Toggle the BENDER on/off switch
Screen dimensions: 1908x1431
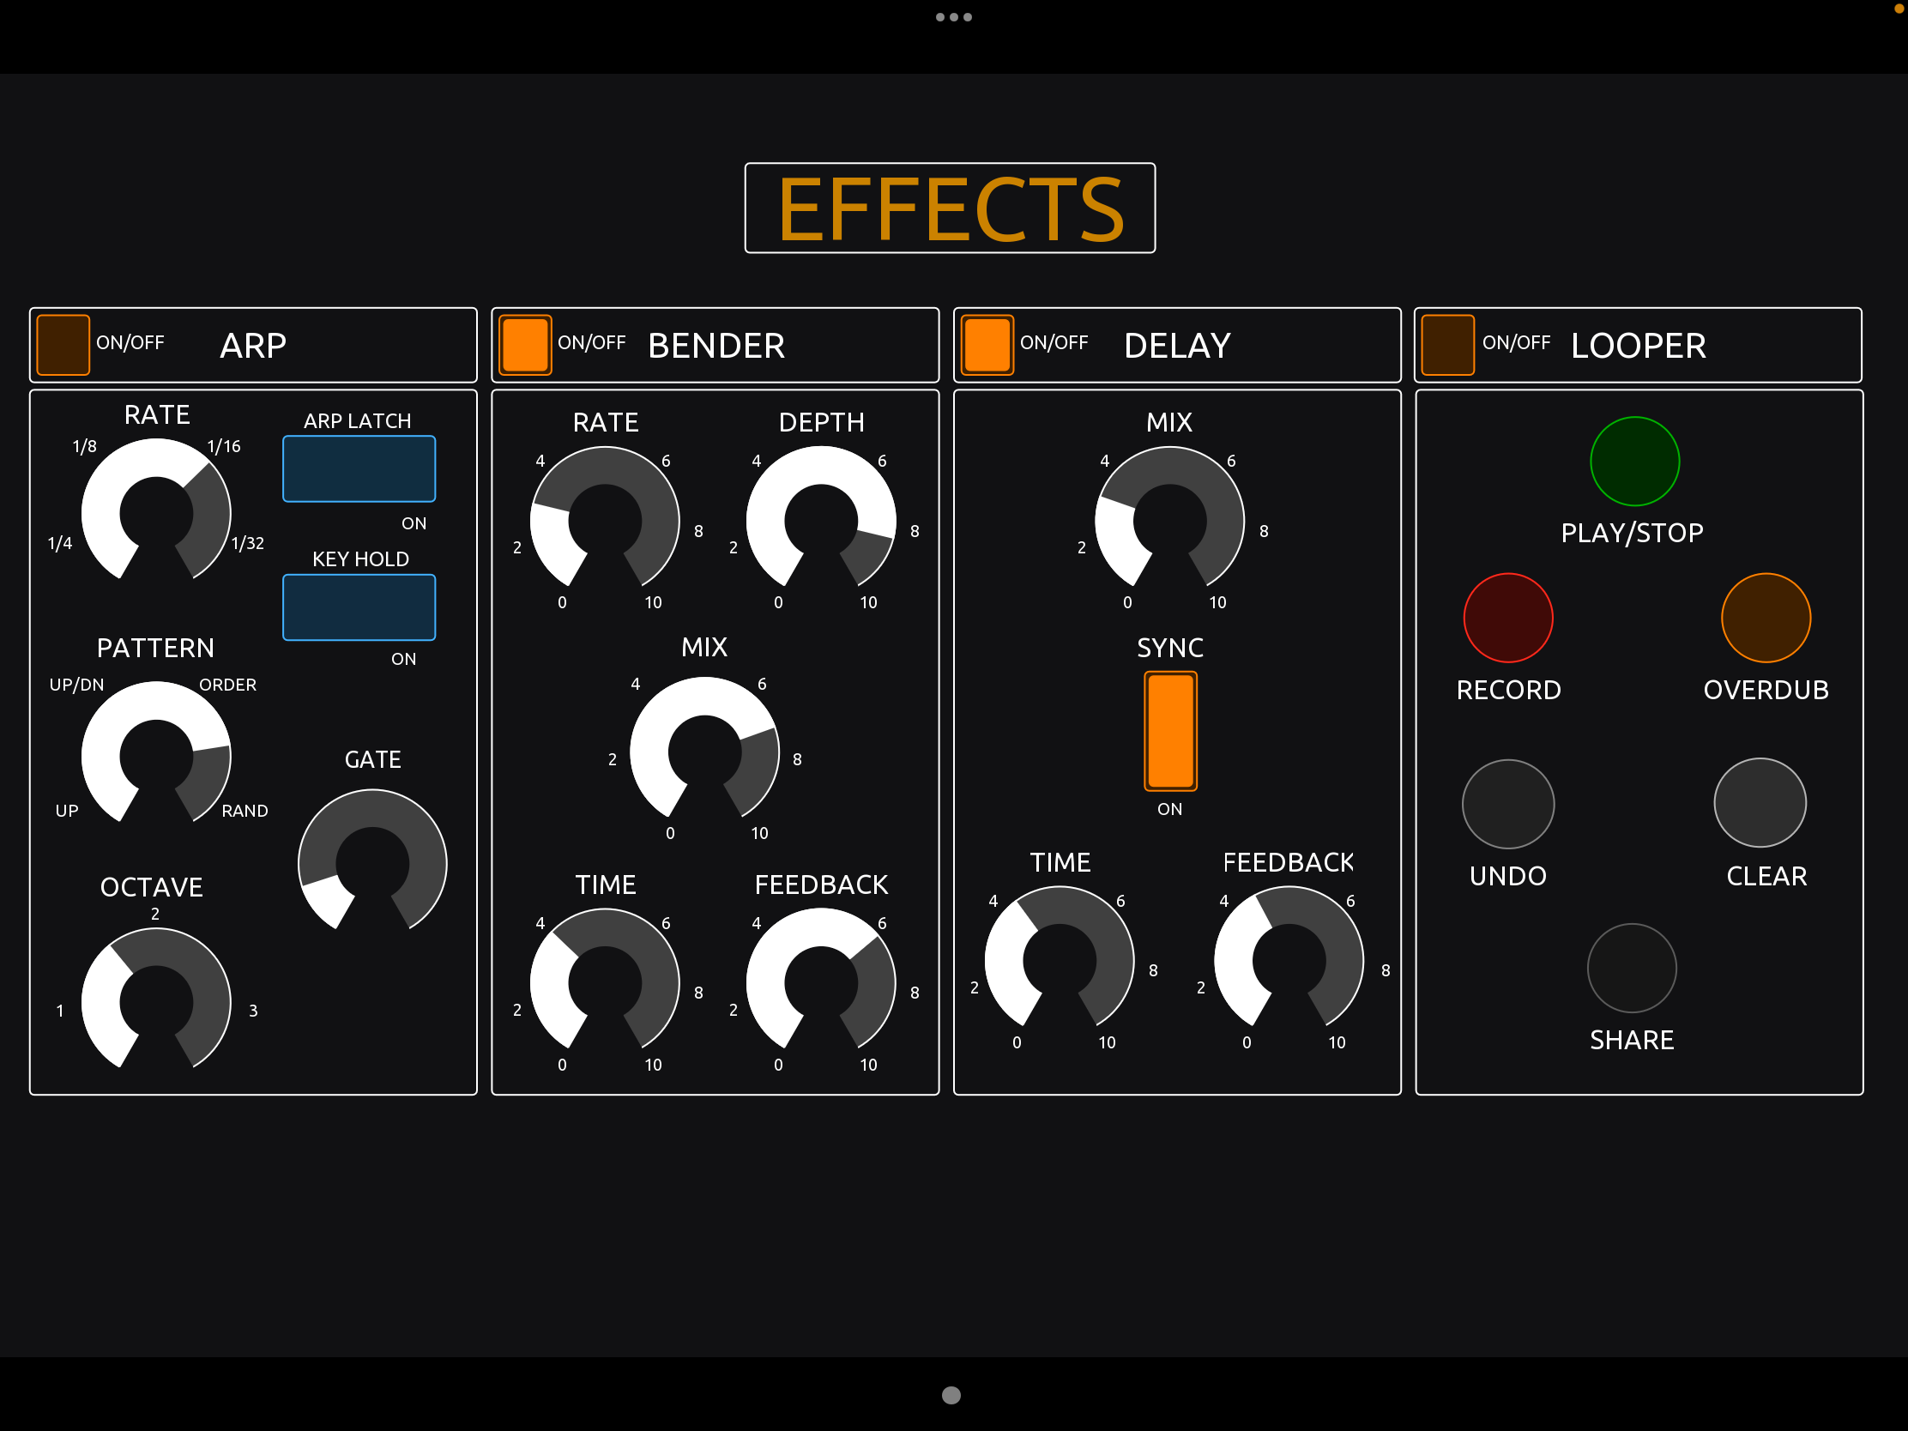(x=525, y=345)
